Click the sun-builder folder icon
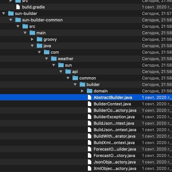This screenshot has width=172, height=172. tap(11, 13)
